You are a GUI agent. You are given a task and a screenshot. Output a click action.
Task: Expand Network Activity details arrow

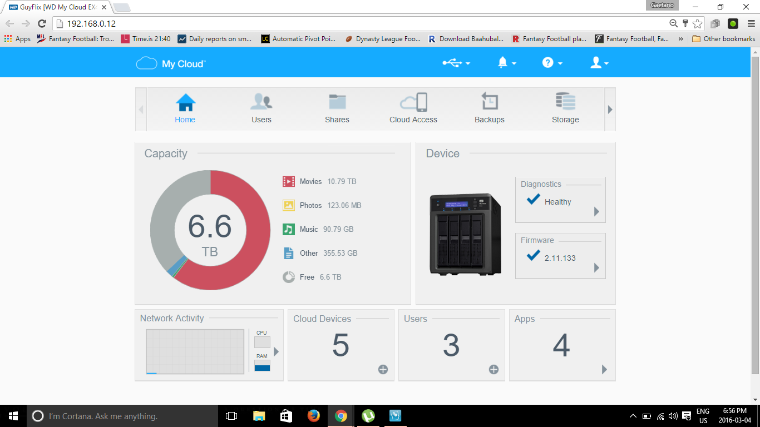click(x=276, y=351)
